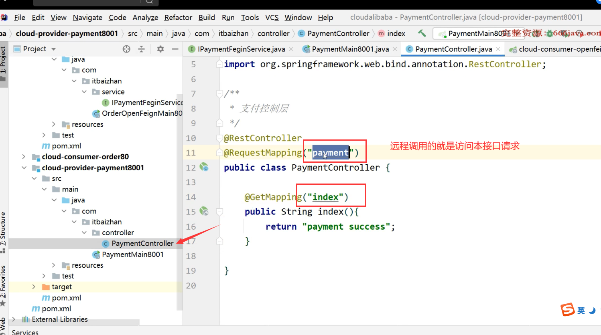Select PaymentController in project tree
601x335 pixels.
[142, 243]
